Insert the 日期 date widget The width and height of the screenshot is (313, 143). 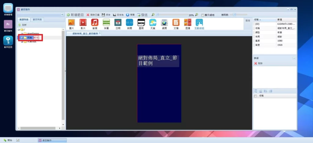pyautogui.click(x=118, y=24)
